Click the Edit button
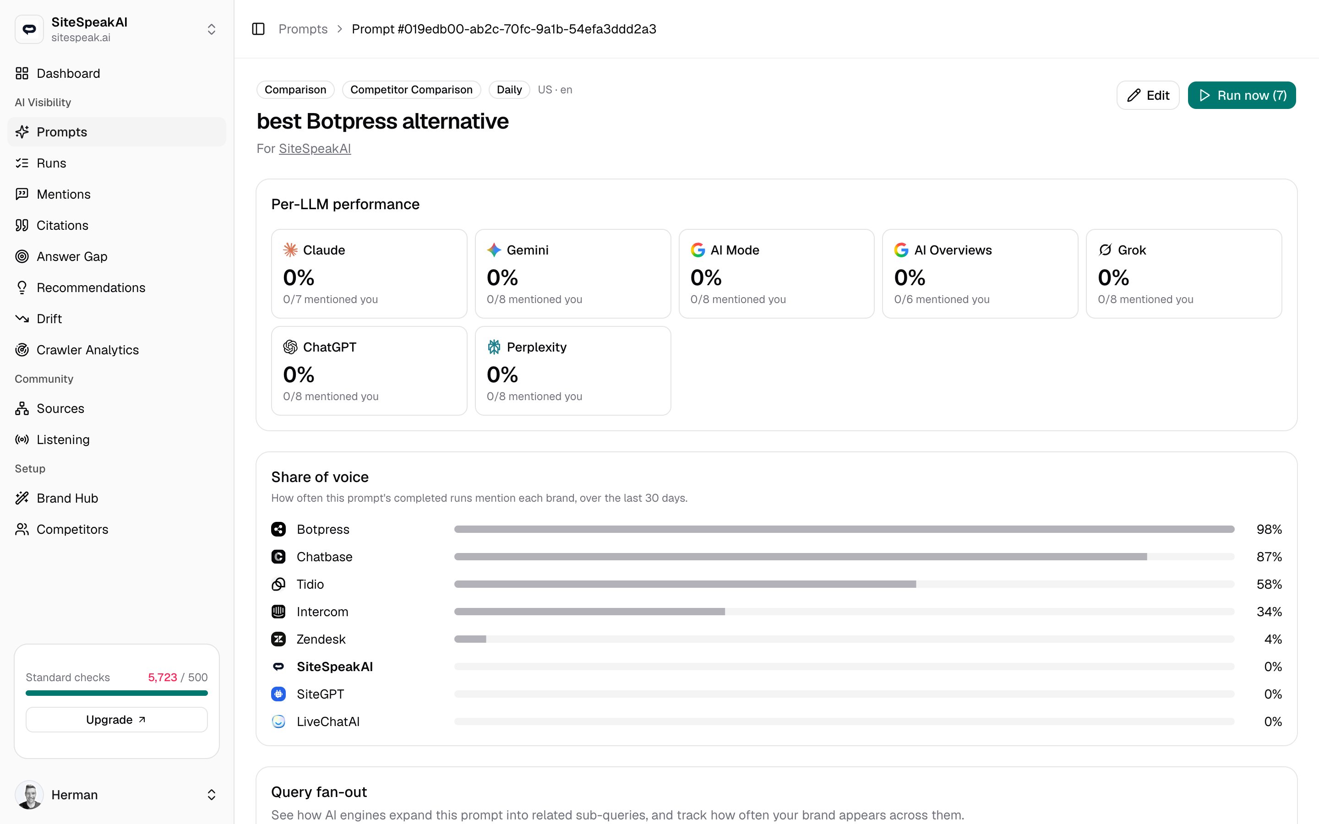Image resolution: width=1319 pixels, height=824 pixels. click(x=1148, y=95)
